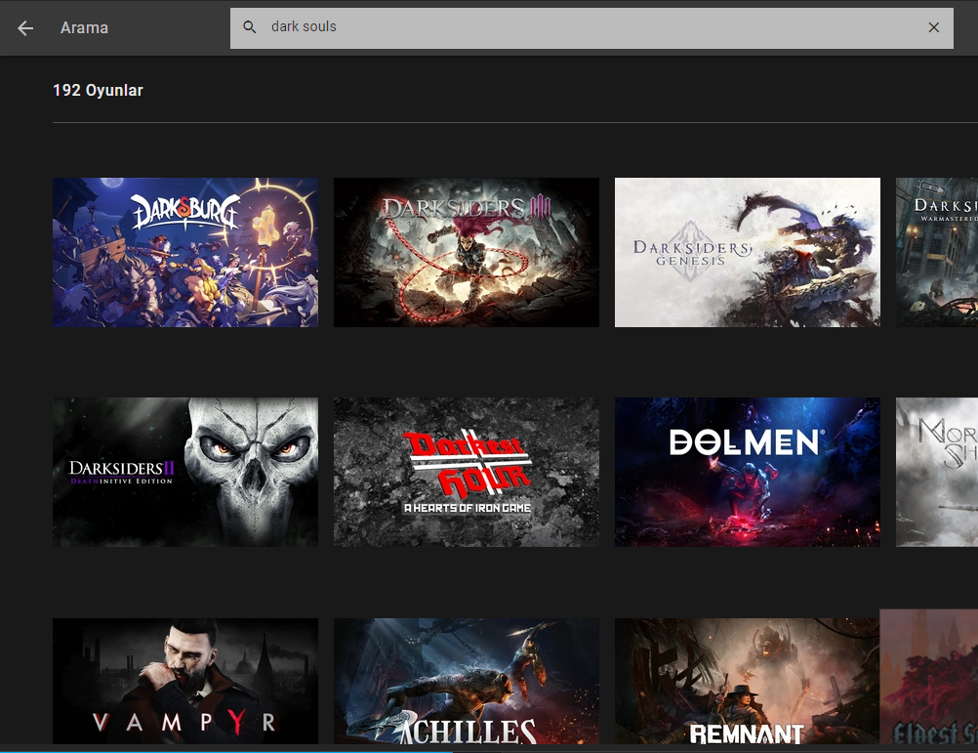Click the '192 Oyunlar' results heading
Viewport: 978px width, 753px height.
pos(98,91)
